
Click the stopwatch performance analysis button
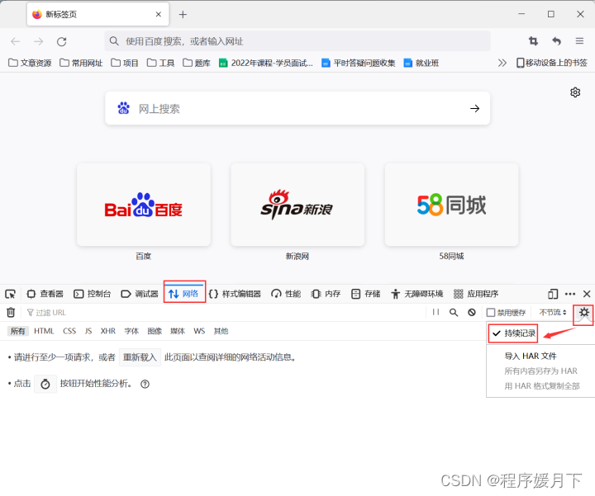45,384
